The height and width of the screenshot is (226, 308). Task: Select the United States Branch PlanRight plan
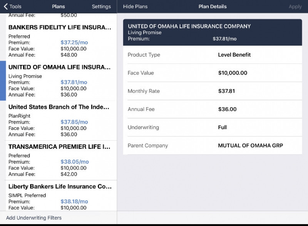[x=61, y=121]
